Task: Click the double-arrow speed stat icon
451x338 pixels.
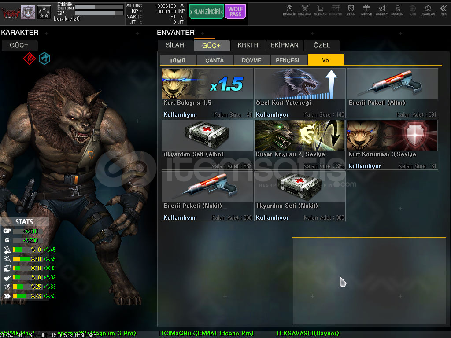Action: (7, 296)
